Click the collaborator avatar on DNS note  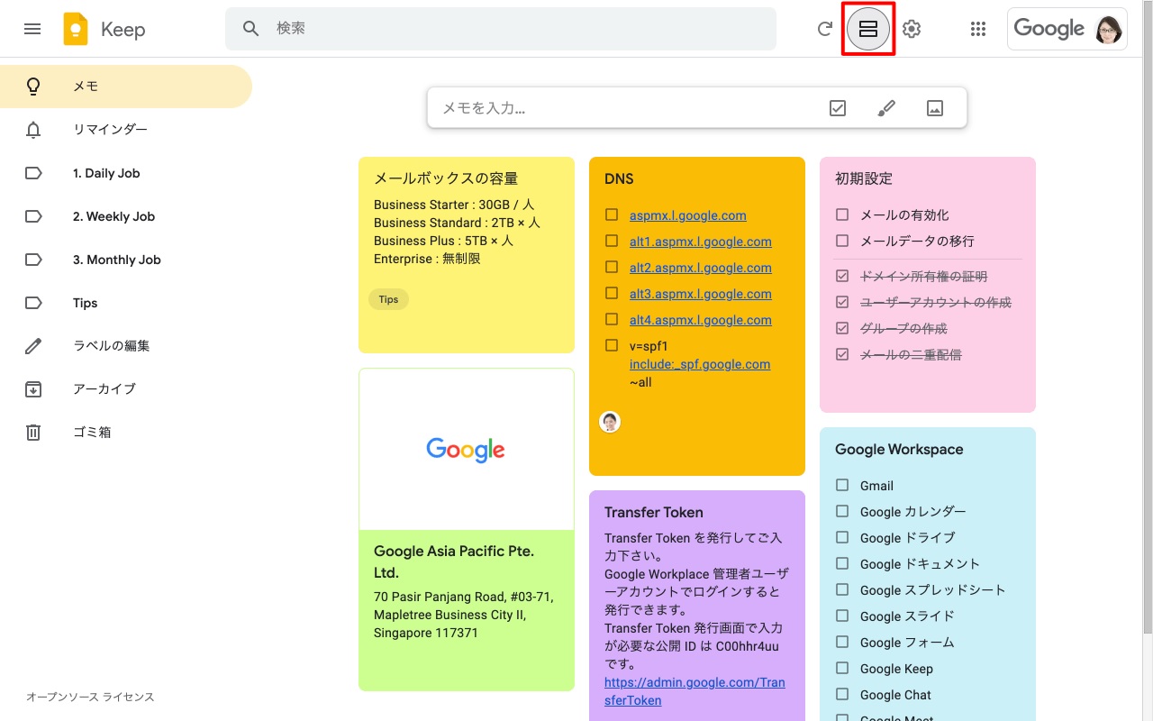coord(610,422)
